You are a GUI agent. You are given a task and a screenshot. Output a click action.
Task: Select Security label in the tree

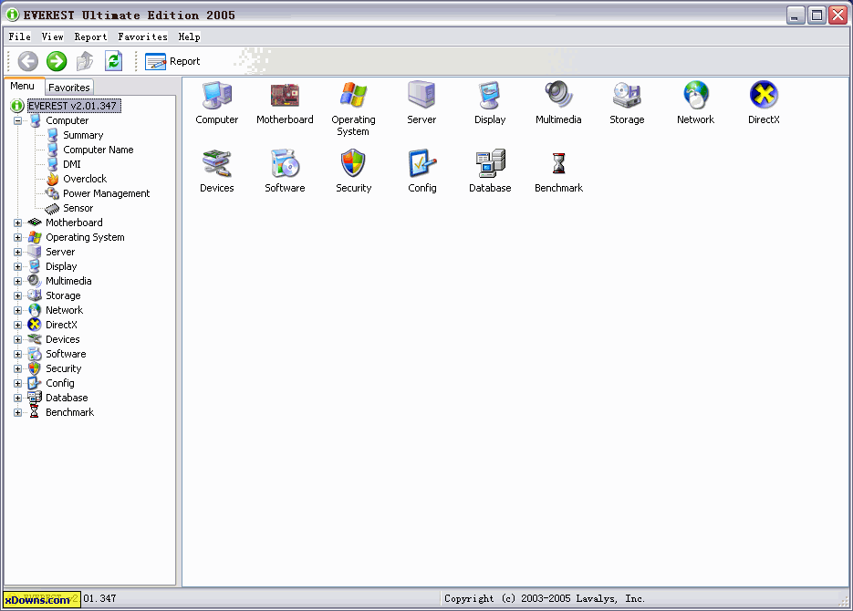tap(64, 368)
